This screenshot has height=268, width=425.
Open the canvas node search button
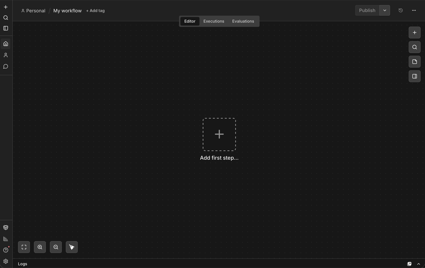[415, 47]
